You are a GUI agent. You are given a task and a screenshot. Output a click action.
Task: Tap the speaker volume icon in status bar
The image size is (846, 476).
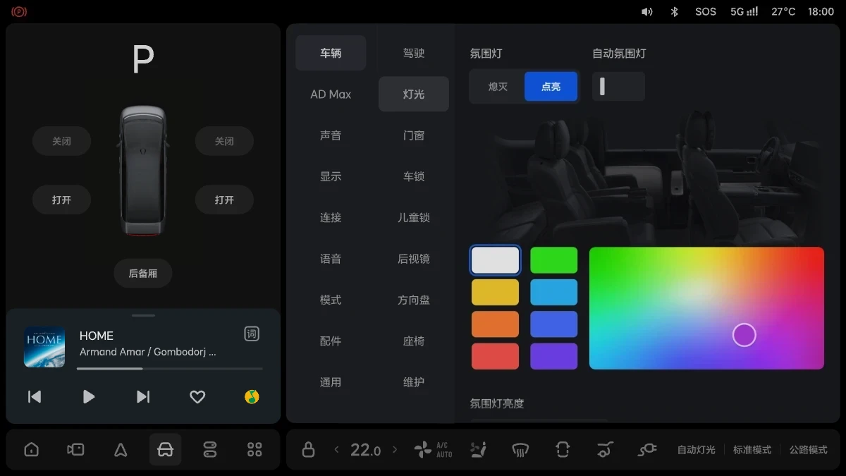646,11
